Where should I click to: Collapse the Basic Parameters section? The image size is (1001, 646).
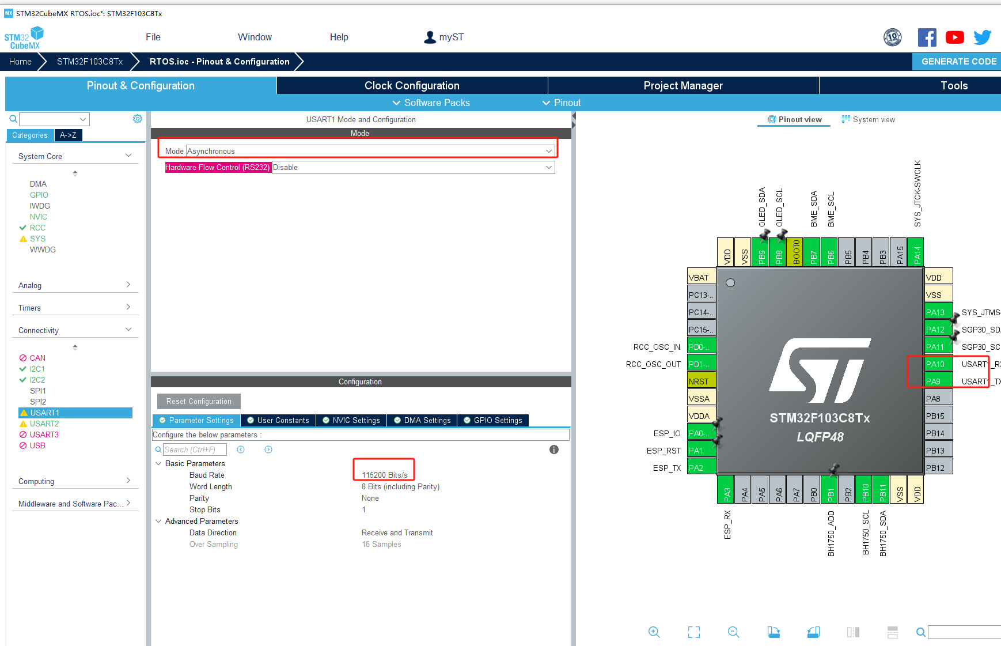(159, 463)
